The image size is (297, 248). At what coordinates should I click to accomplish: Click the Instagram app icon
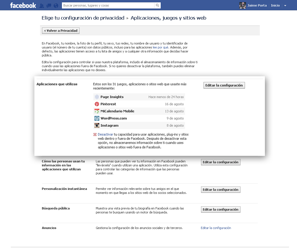point(97,125)
